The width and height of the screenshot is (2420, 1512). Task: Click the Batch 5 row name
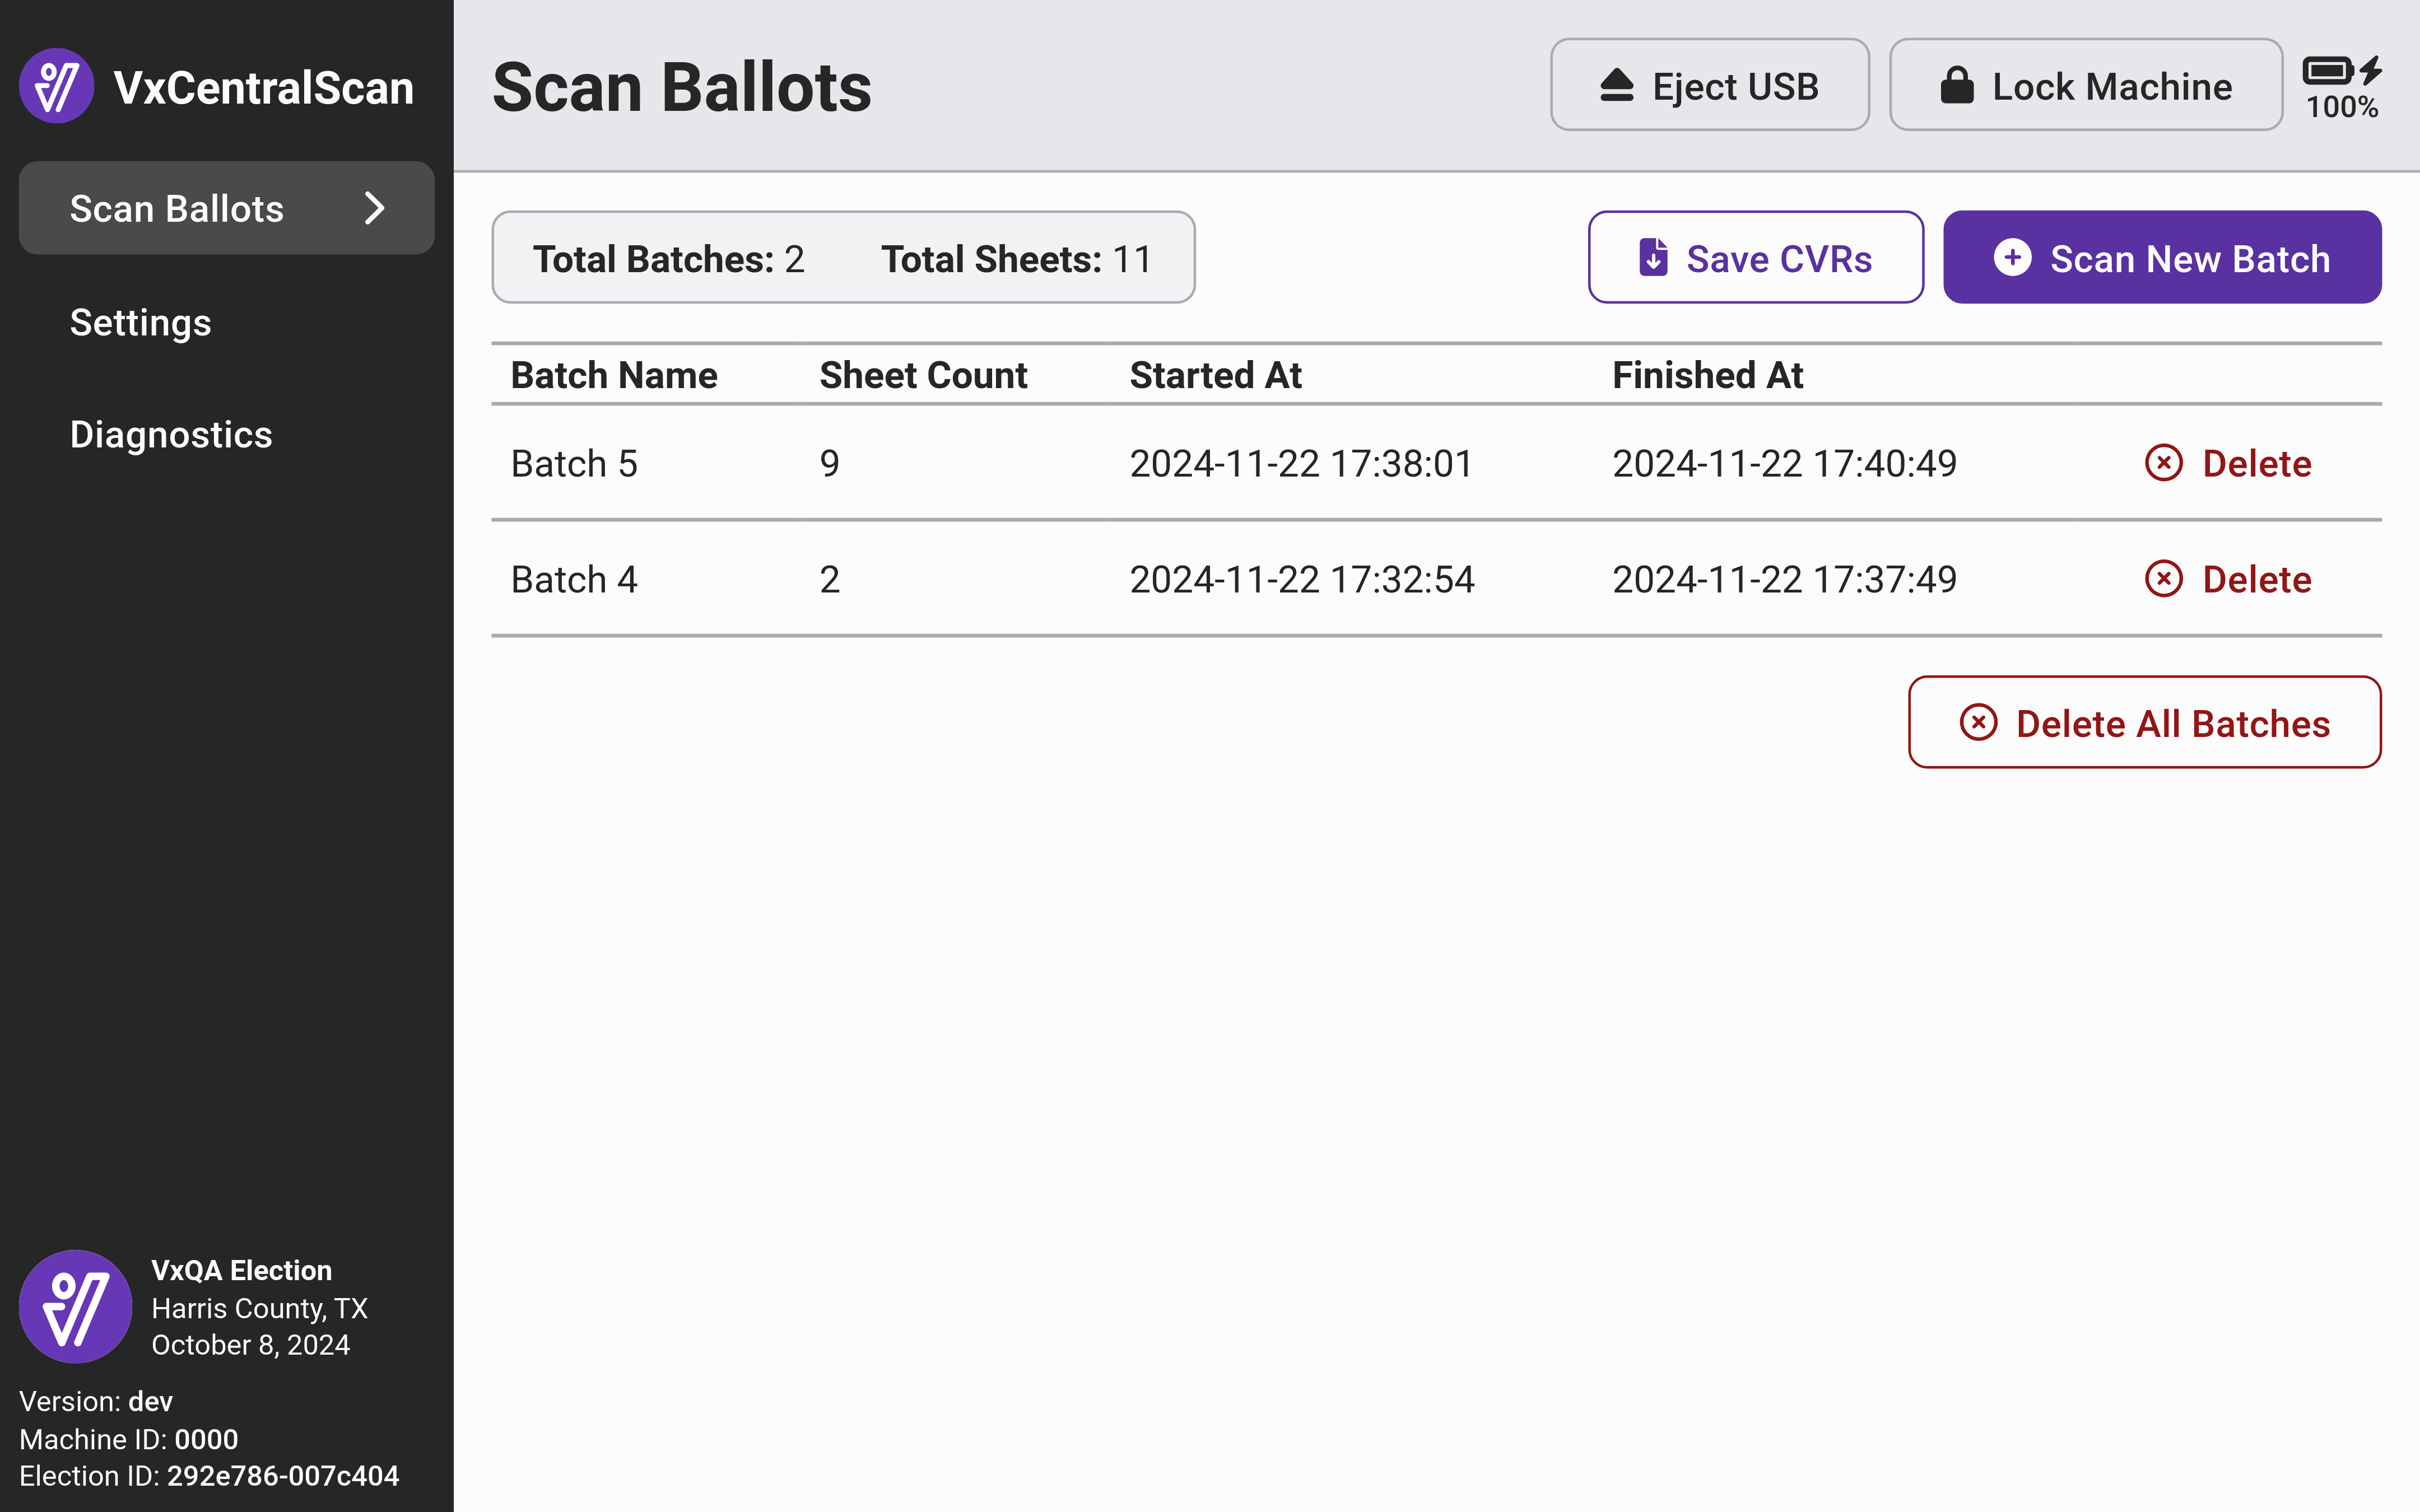[x=574, y=464]
